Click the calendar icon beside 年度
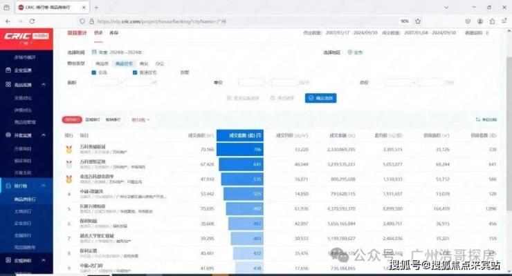512x276 pixels. (94, 52)
